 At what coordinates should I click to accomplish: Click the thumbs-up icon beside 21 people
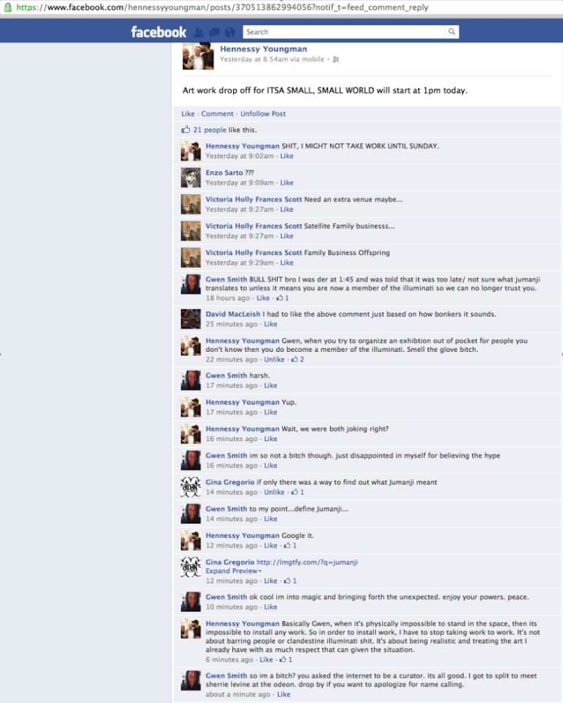point(186,130)
